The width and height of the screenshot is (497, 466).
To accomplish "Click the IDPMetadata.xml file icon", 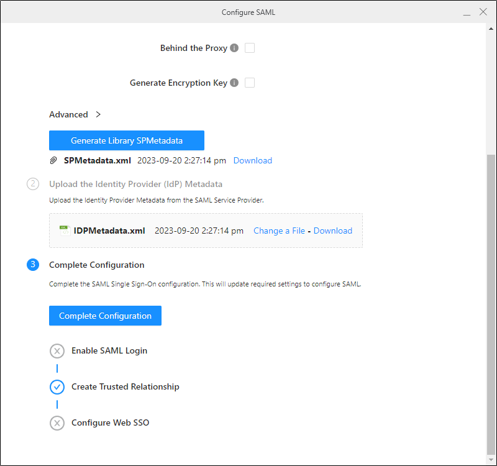I will 65,231.
